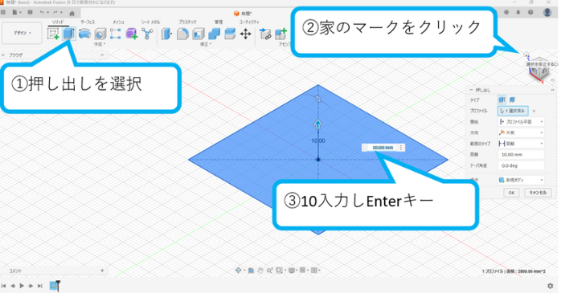This screenshot has height=293, width=561.
Task: Collapse the ブラウザ panel
Action: tap(102, 55)
